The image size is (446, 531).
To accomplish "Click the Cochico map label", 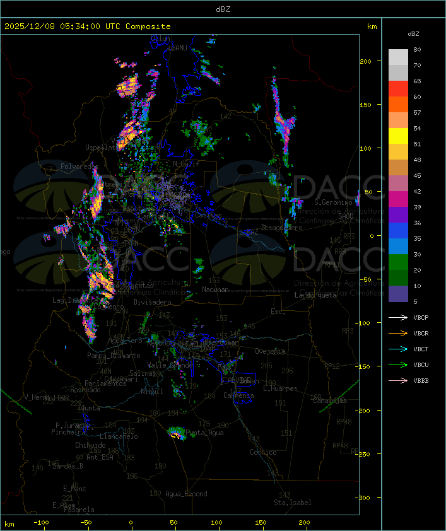I will pos(263,452).
